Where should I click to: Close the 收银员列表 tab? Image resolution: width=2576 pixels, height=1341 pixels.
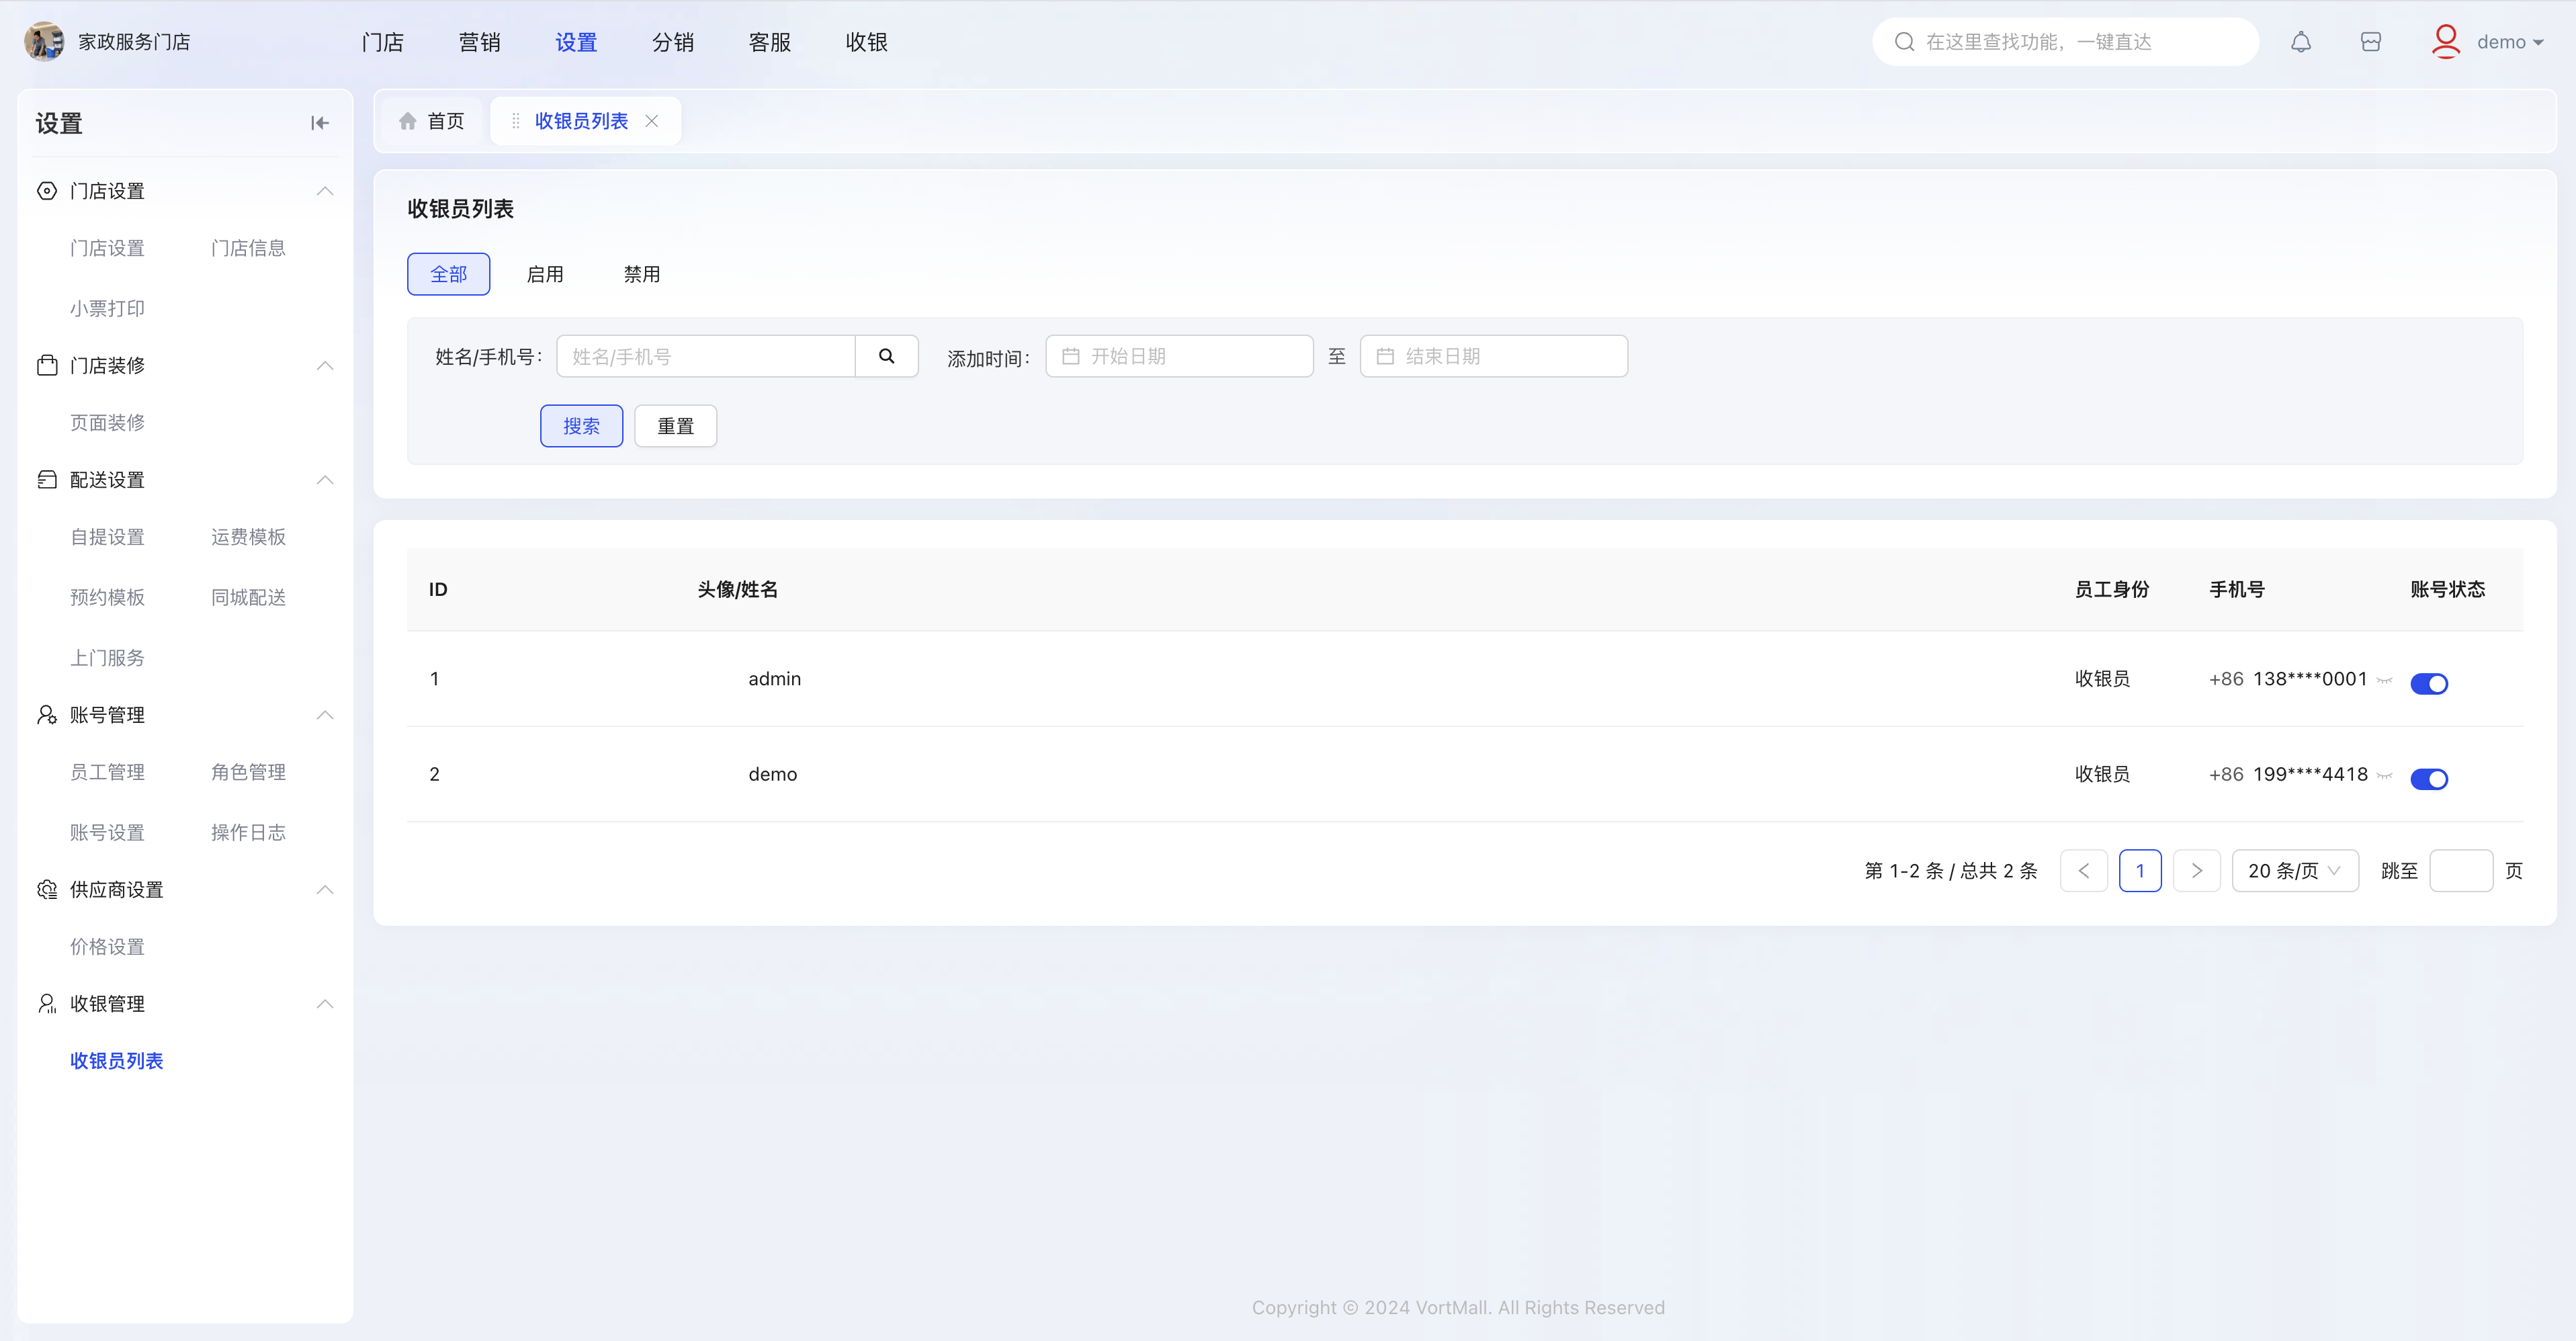point(651,121)
